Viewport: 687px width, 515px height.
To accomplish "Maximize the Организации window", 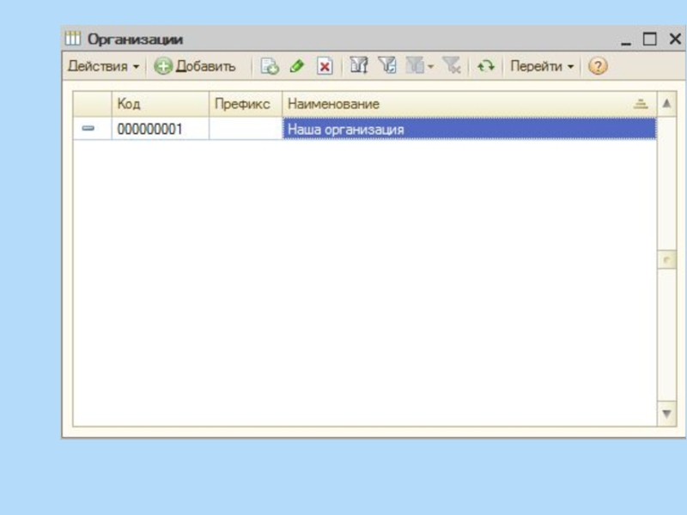I will 649,39.
